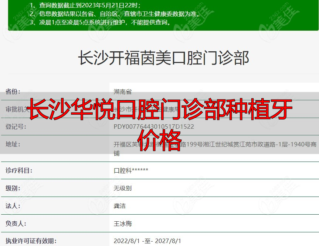
Task: Select the 无级别 level value
Action: (122, 188)
